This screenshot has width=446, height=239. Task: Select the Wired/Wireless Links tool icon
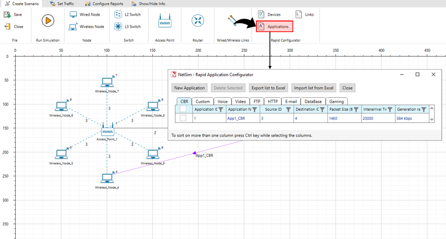tap(233, 21)
